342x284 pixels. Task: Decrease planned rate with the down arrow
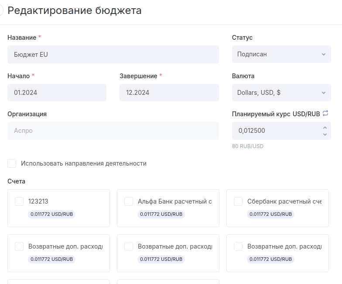click(325, 135)
